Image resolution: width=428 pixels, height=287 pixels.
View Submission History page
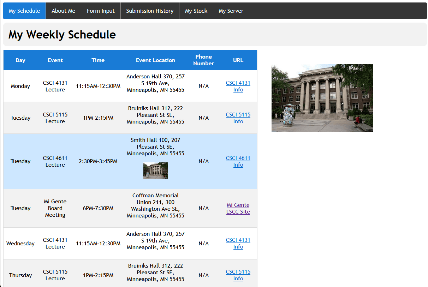tap(150, 11)
